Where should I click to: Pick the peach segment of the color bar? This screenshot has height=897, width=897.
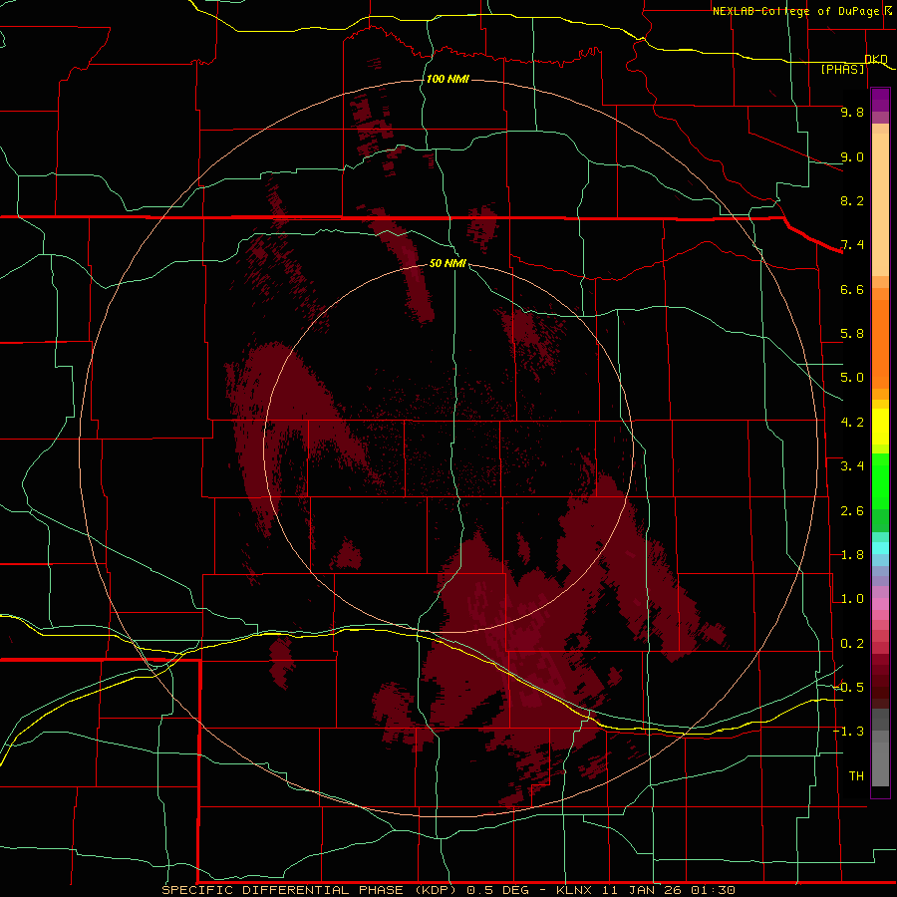[x=880, y=203]
